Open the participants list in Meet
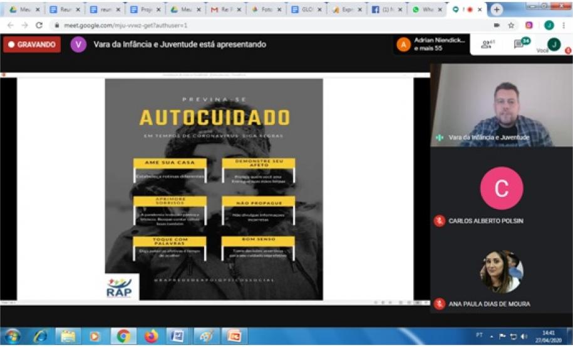 [487, 44]
